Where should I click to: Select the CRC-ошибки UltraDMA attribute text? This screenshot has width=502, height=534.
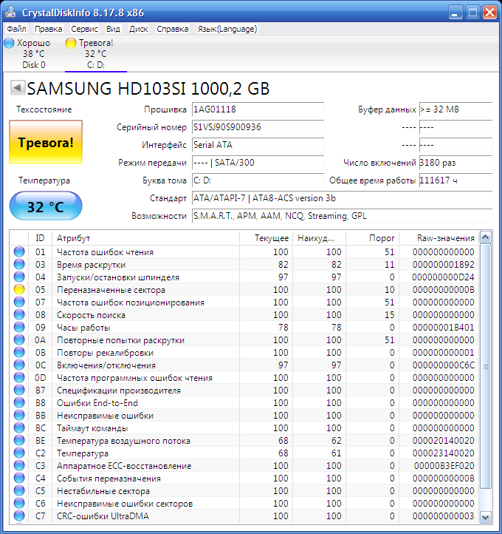coord(103,516)
